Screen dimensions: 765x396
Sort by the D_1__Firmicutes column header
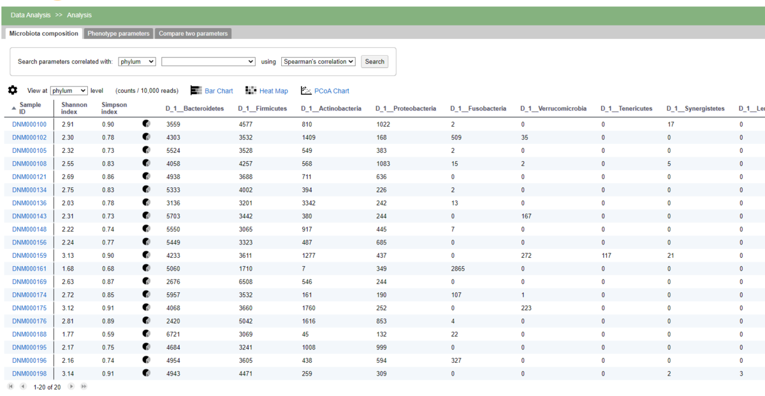click(x=262, y=109)
